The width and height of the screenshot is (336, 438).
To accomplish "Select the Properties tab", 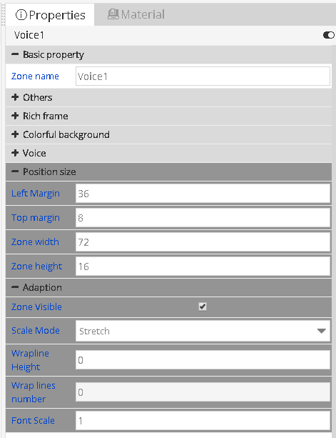I will [50, 15].
